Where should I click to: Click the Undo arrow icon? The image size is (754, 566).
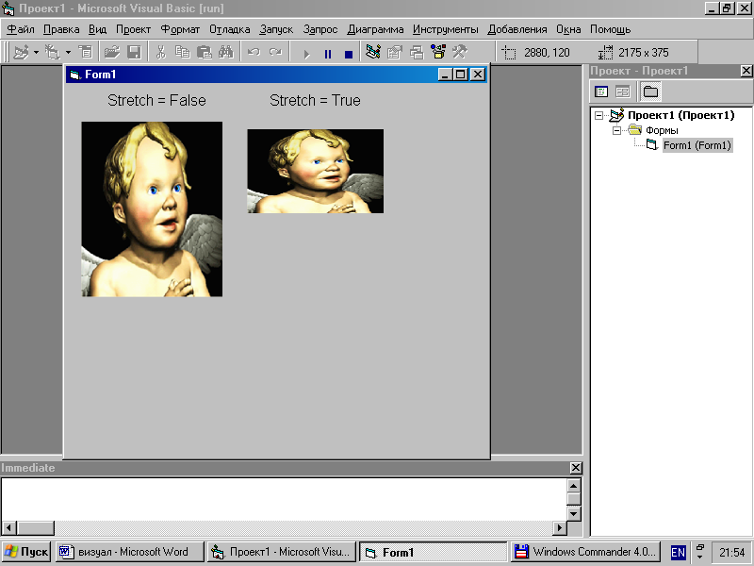pos(254,52)
